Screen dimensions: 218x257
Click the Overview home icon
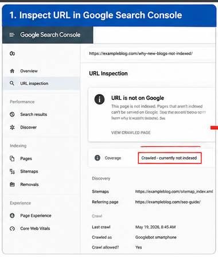click(x=12, y=71)
